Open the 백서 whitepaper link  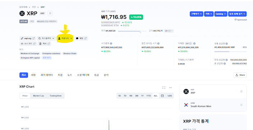44,43
